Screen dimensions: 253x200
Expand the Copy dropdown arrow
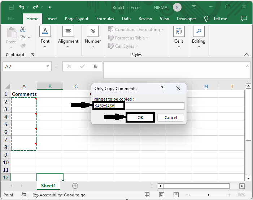pos(29,38)
